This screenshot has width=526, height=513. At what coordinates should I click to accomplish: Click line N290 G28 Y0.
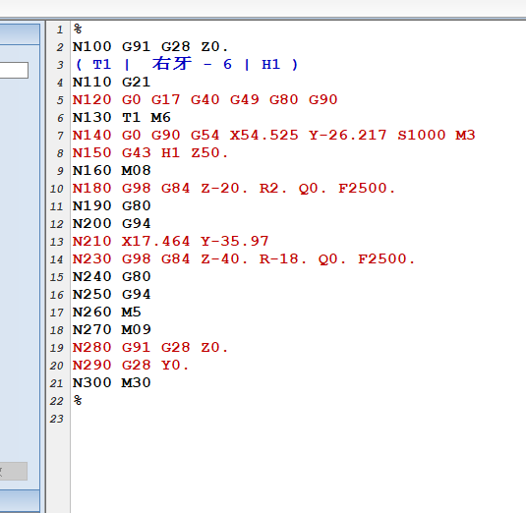click(x=131, y=366)
